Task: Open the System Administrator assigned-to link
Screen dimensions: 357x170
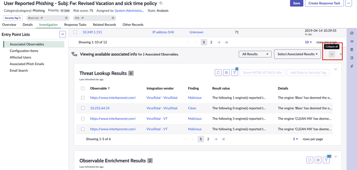Action: pyautogui.click(x=129, y=10)
